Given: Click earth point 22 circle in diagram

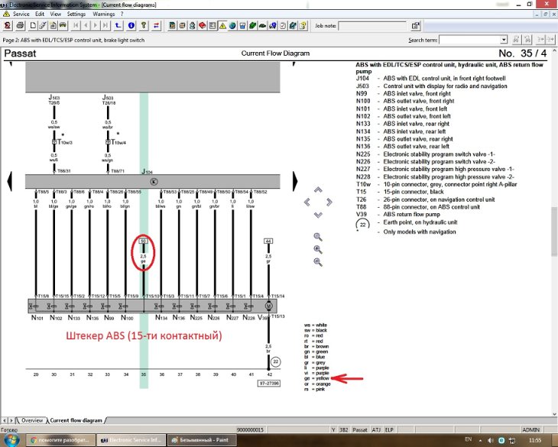Looking at the screenshot, I should point(275,362).
